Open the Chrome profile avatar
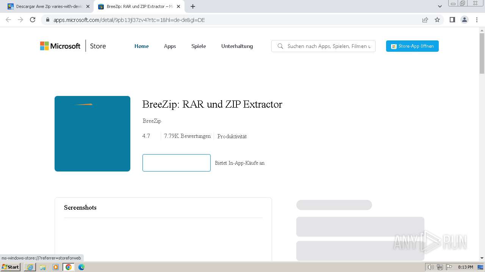This screenshot has height=272, width=485. tap(465, 20)
